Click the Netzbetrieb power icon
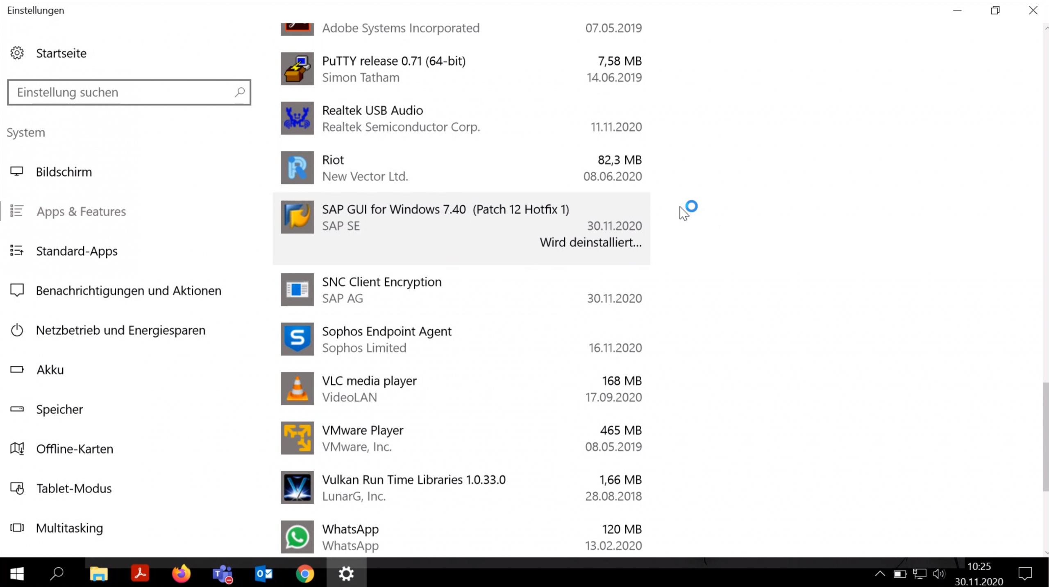1049x587 pixels. [17, 330]
